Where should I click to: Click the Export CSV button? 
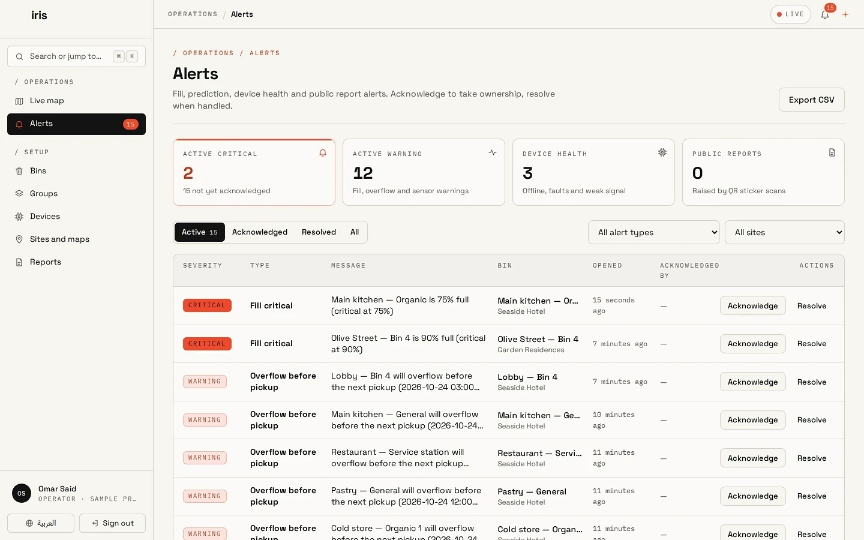[x=811, y=100]
